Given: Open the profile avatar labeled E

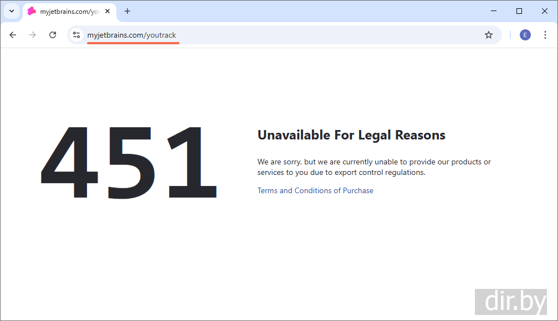Looking at the screenshot, I should point(525,35).
